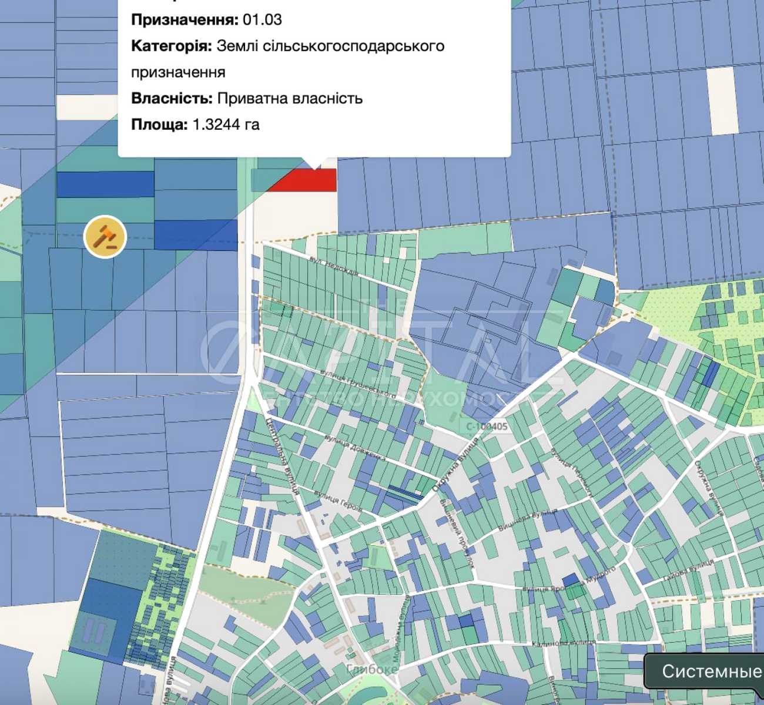The image size is (764, 705).
Task: Click the Вишневий провулок street label
Action: 457,533
